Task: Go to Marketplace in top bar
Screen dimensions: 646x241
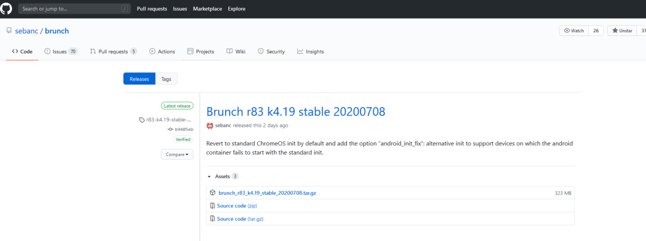Action: [207, 8]
